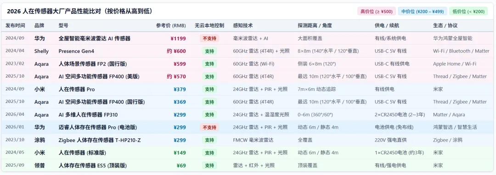Click the 发布时间 column header
This screenshot has width=496, height=175.
[15, 26]
